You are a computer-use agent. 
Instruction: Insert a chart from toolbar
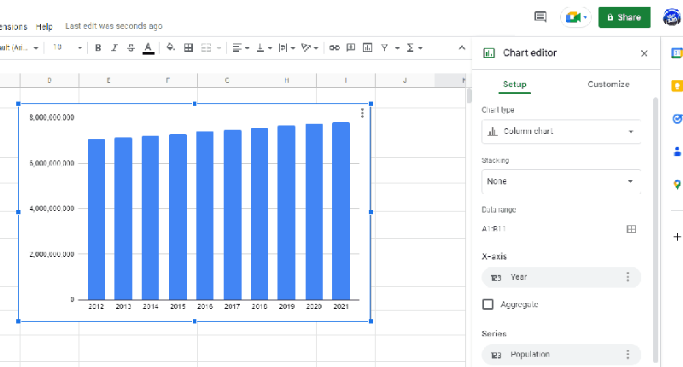click(x=367, y=48)
